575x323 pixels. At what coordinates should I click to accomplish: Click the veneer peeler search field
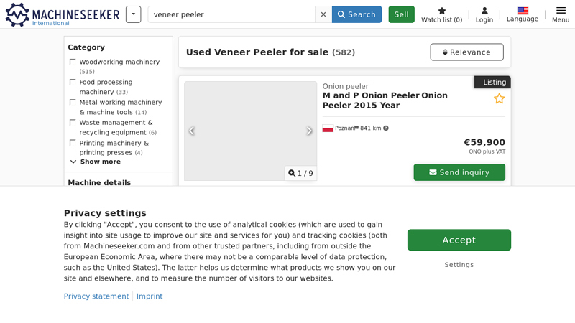point(231,14)
